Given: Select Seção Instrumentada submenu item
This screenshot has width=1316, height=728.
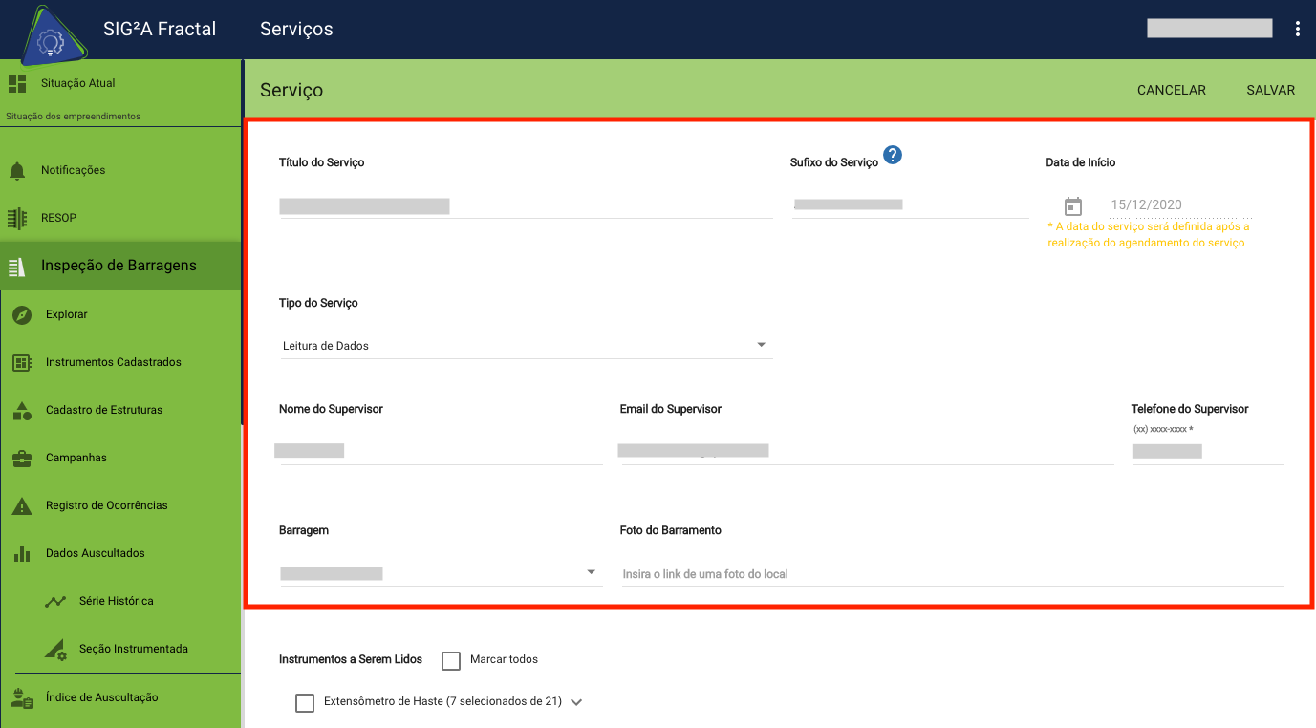Looking at the screenshot, I should 120,649.
